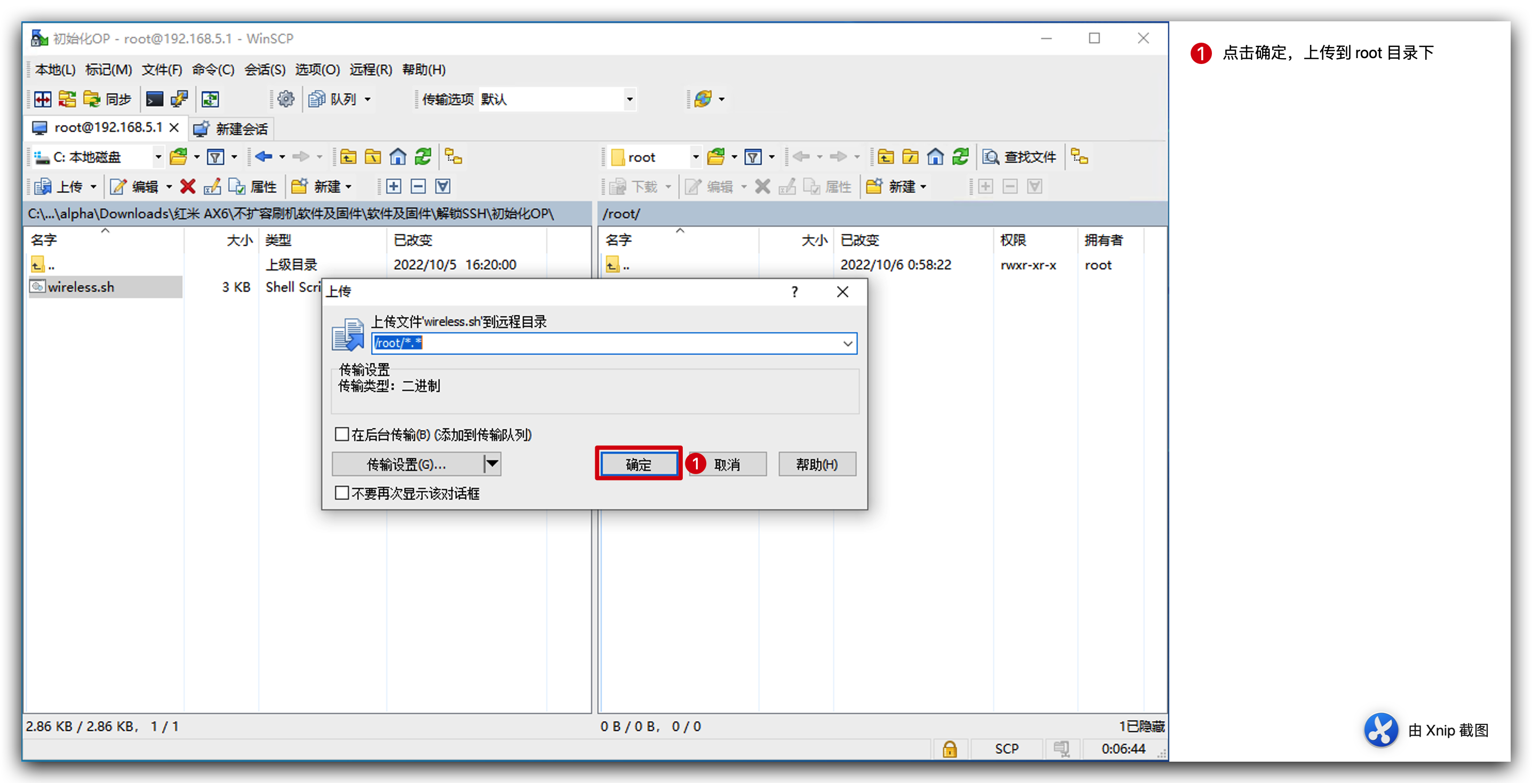Click the local filter funnel icon
The width and height of the screenshot is (1532, 783).
point(216,157)
